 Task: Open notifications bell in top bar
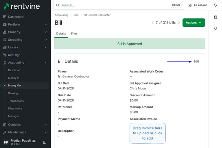click(x=215, y=5)
